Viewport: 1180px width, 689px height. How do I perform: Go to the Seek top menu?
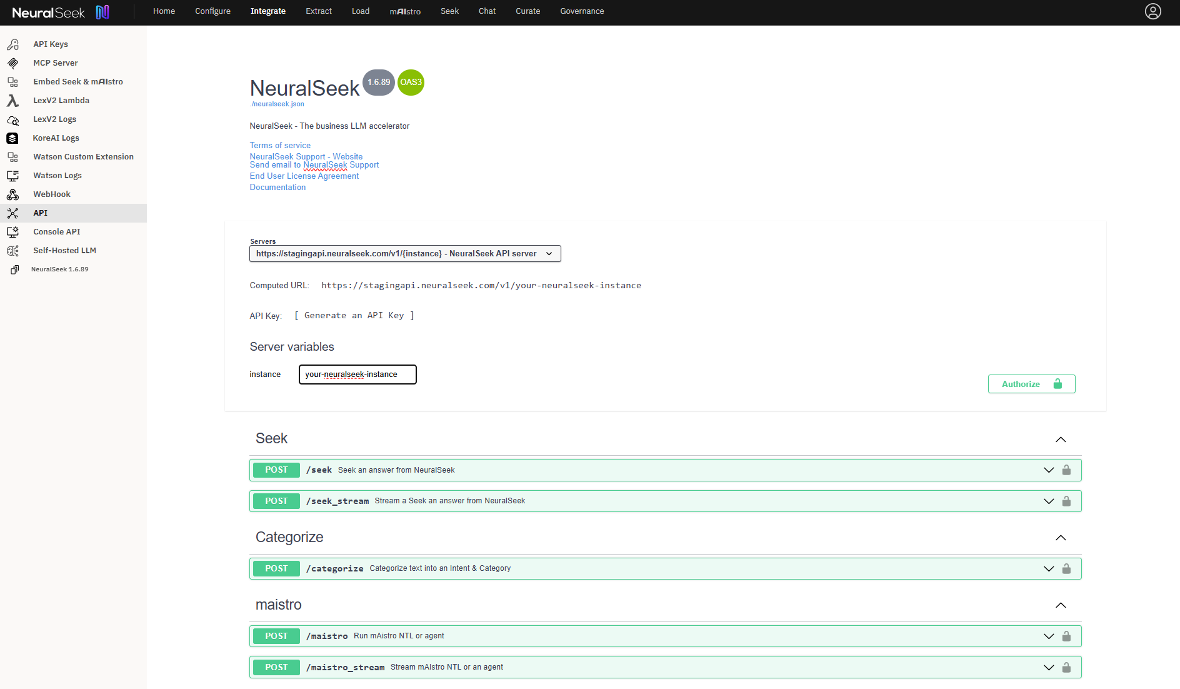coord(449,11)
